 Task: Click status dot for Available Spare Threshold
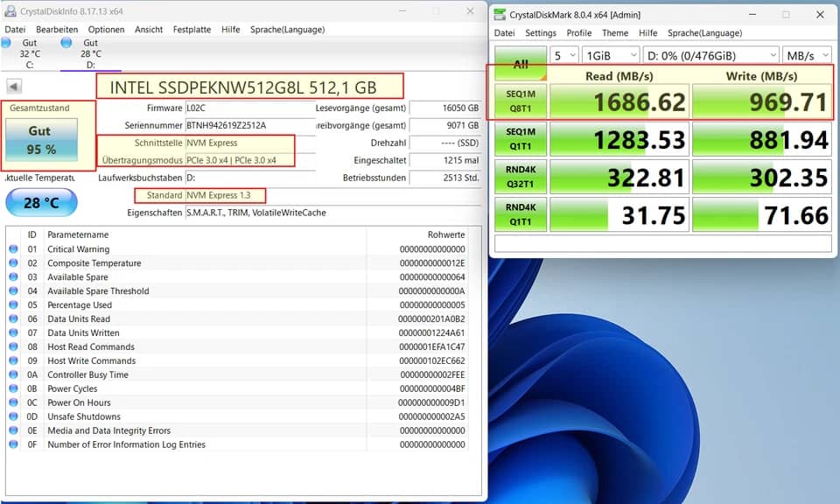pos(13,290)
